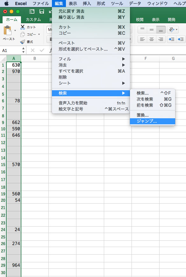The image size is (186, 277).
Task: Open the 挿入 menu
Action: point(87,4)
